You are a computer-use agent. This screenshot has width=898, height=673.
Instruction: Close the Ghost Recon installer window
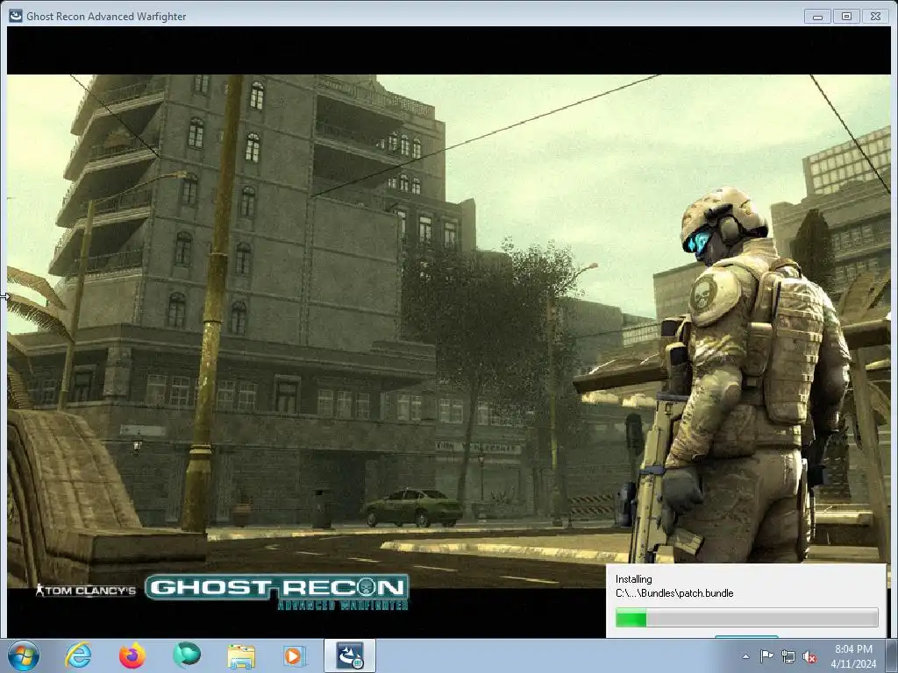coord(876,17)
